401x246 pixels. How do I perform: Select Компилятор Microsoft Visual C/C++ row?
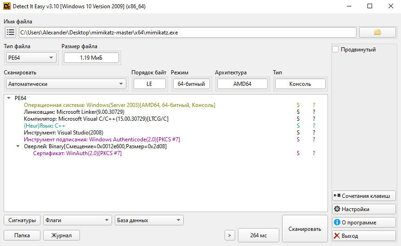(96, 119)
